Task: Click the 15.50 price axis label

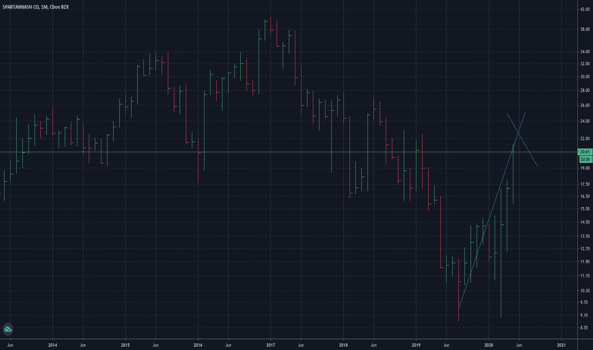Action: click(585, 209)
